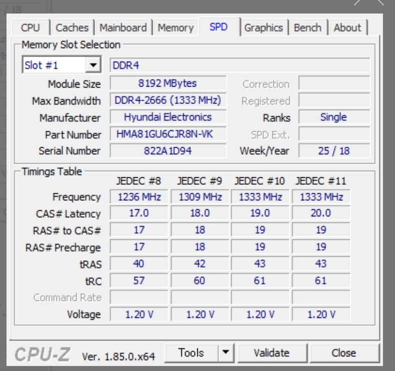
Task: Select the Module Size value 8192 MBytes
Action: (x=168, y=83)
